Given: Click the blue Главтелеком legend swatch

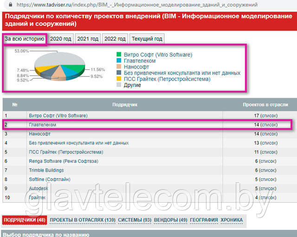Looking at the screenshot, I should 119,61.
